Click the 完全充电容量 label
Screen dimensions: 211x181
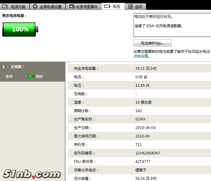coord(86,69)
